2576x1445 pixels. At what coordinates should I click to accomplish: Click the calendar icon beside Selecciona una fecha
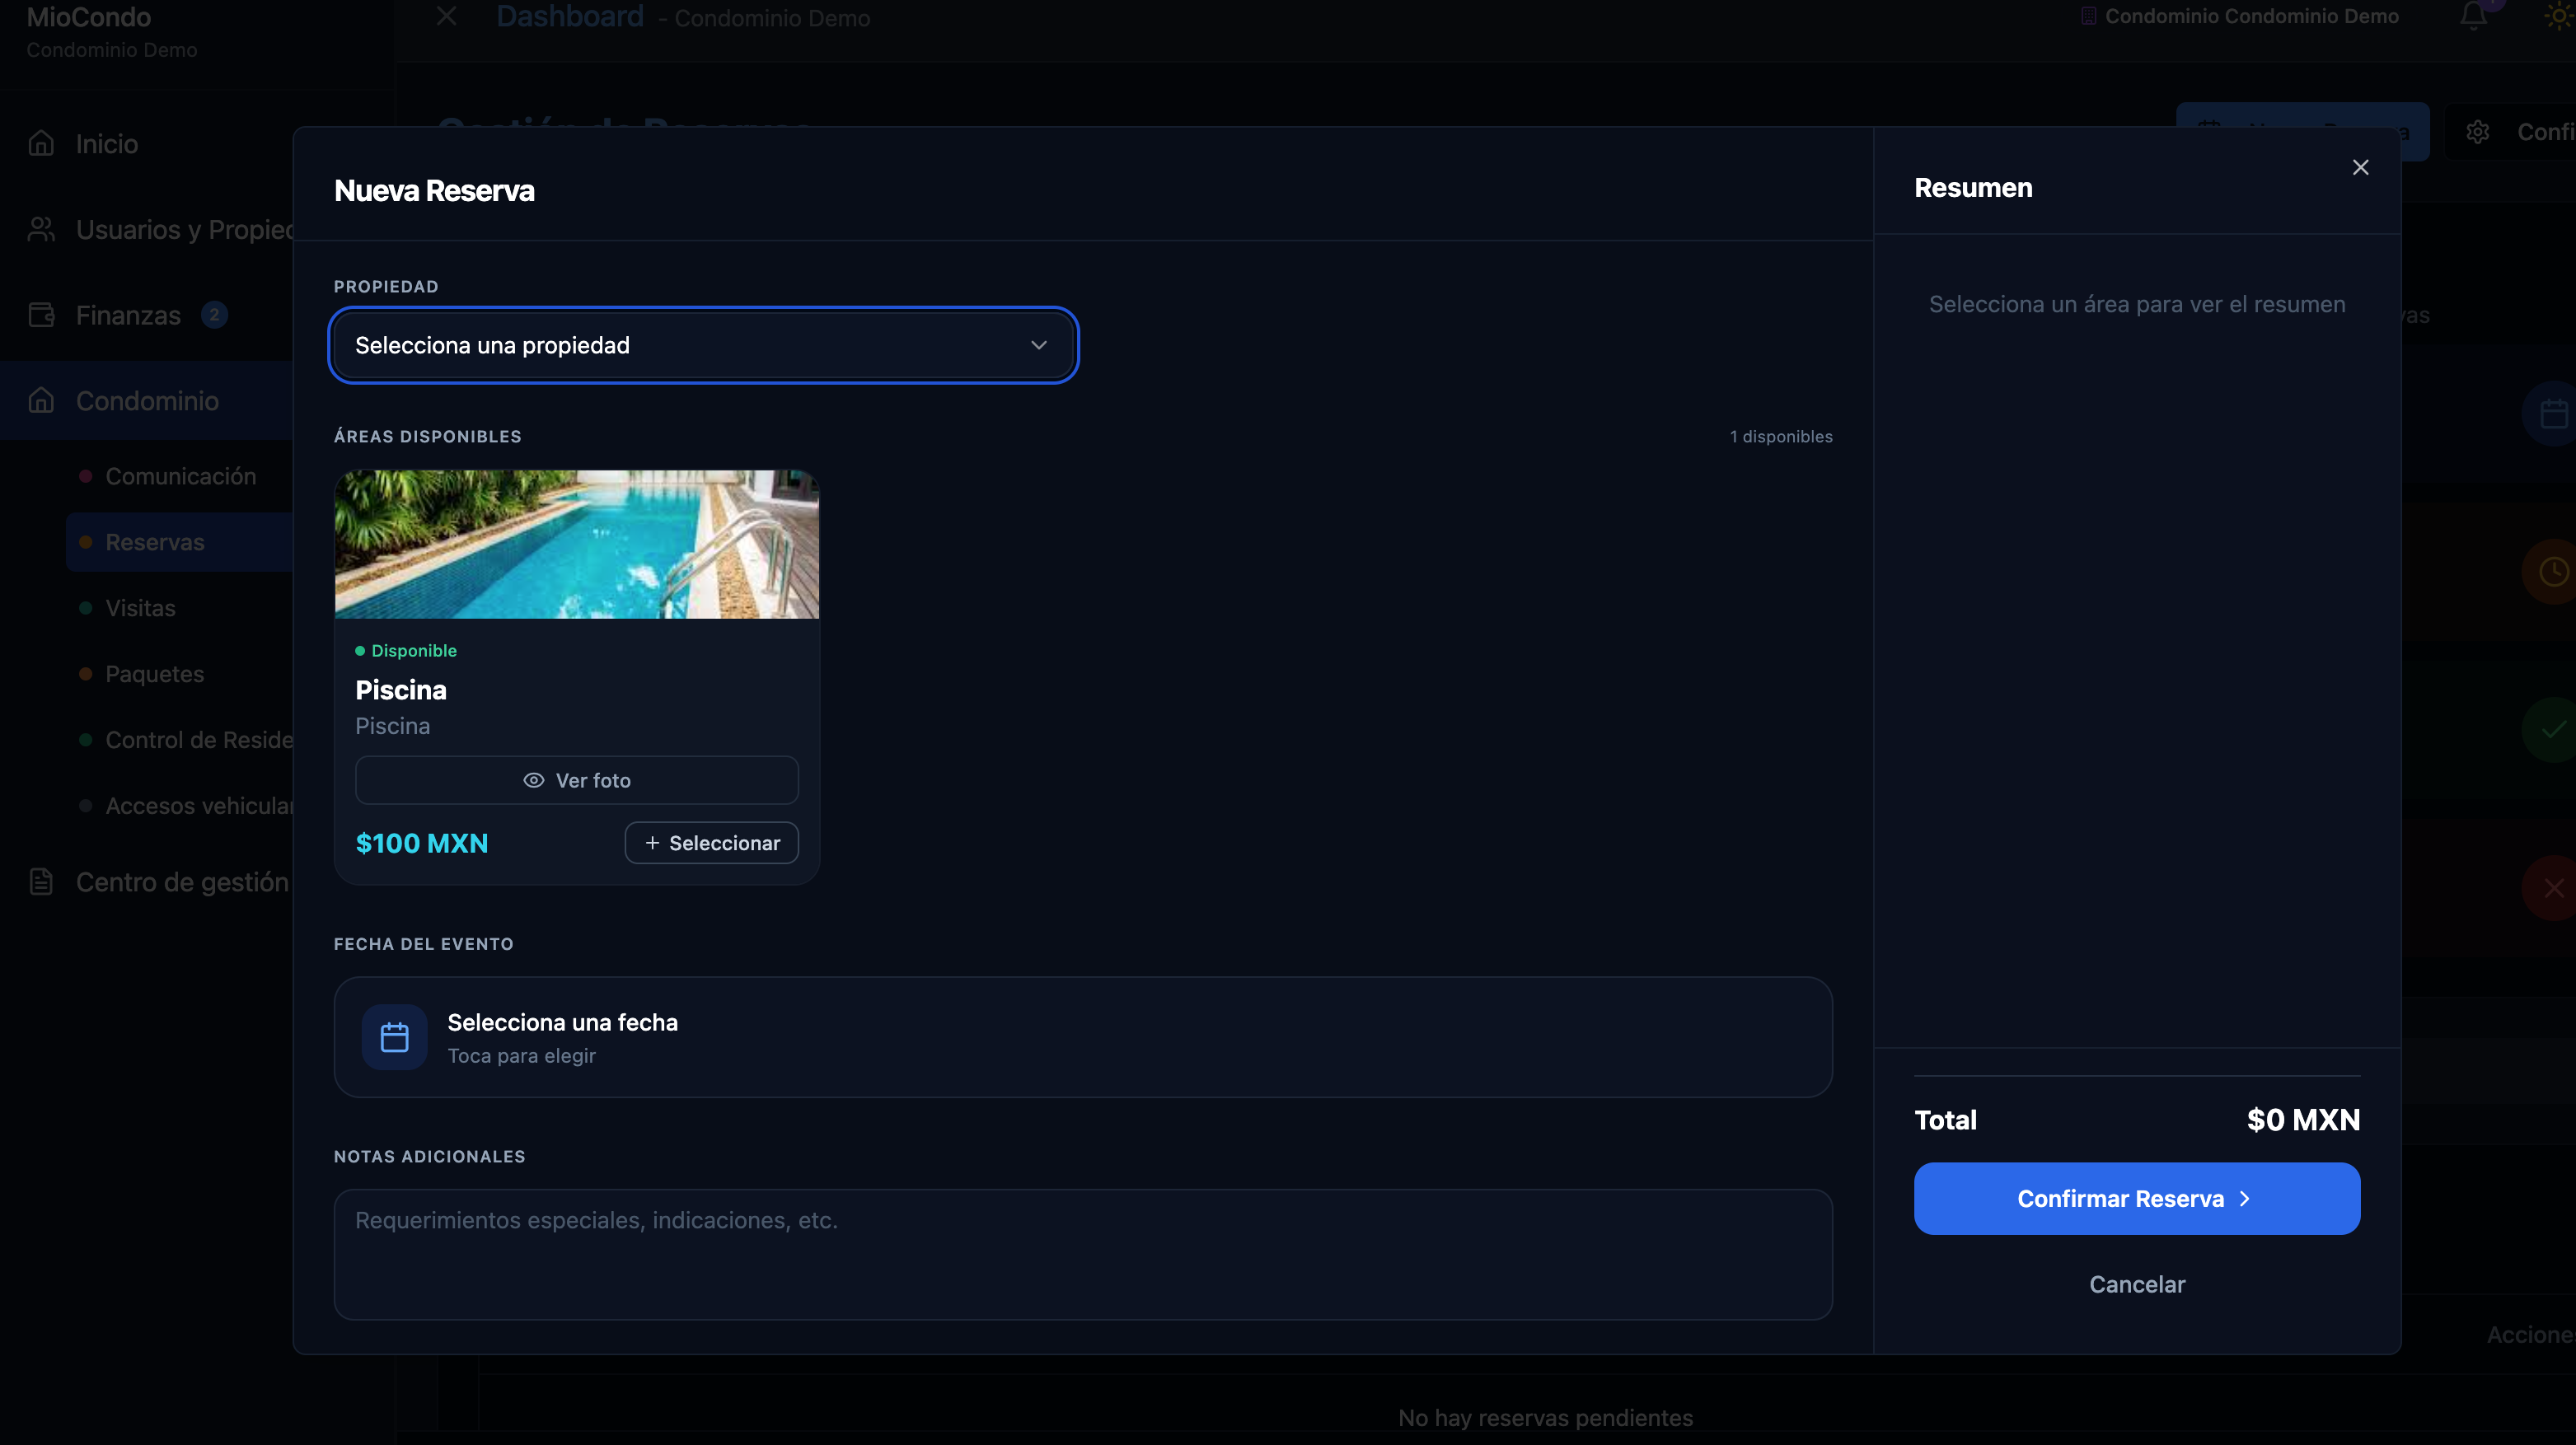tap(395, 1037)
